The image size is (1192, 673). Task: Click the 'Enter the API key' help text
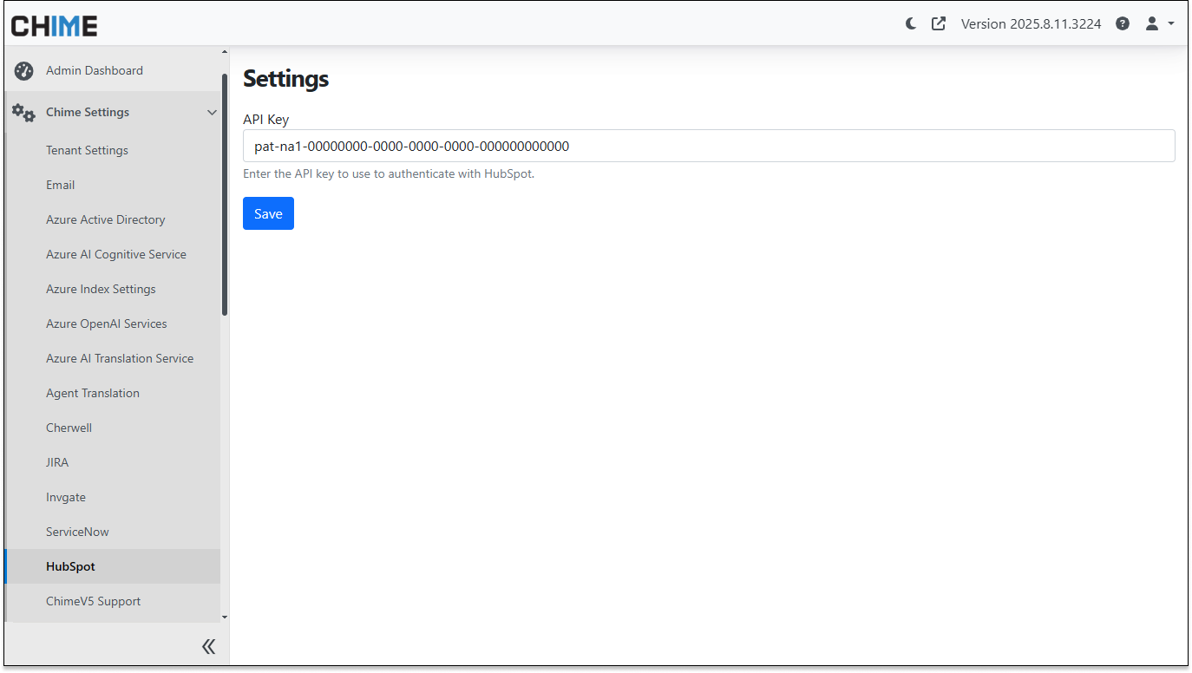click(389, 173)
